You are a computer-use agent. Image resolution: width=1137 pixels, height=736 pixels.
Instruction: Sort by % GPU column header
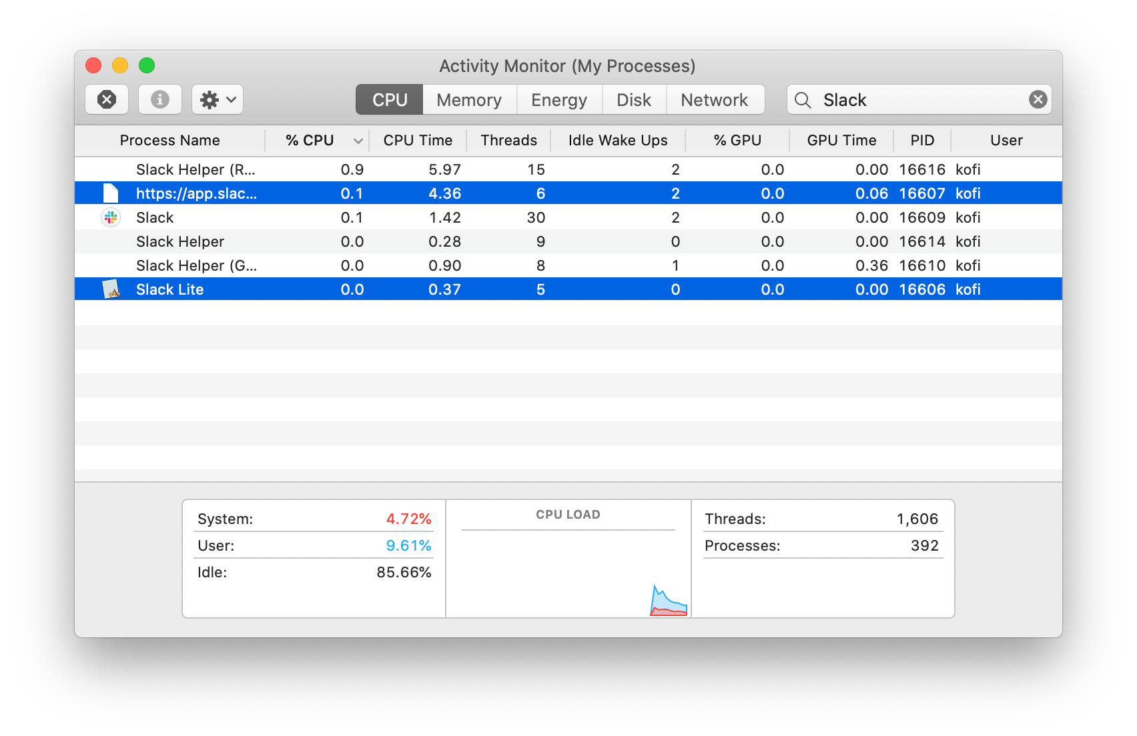tap(737, 141)
